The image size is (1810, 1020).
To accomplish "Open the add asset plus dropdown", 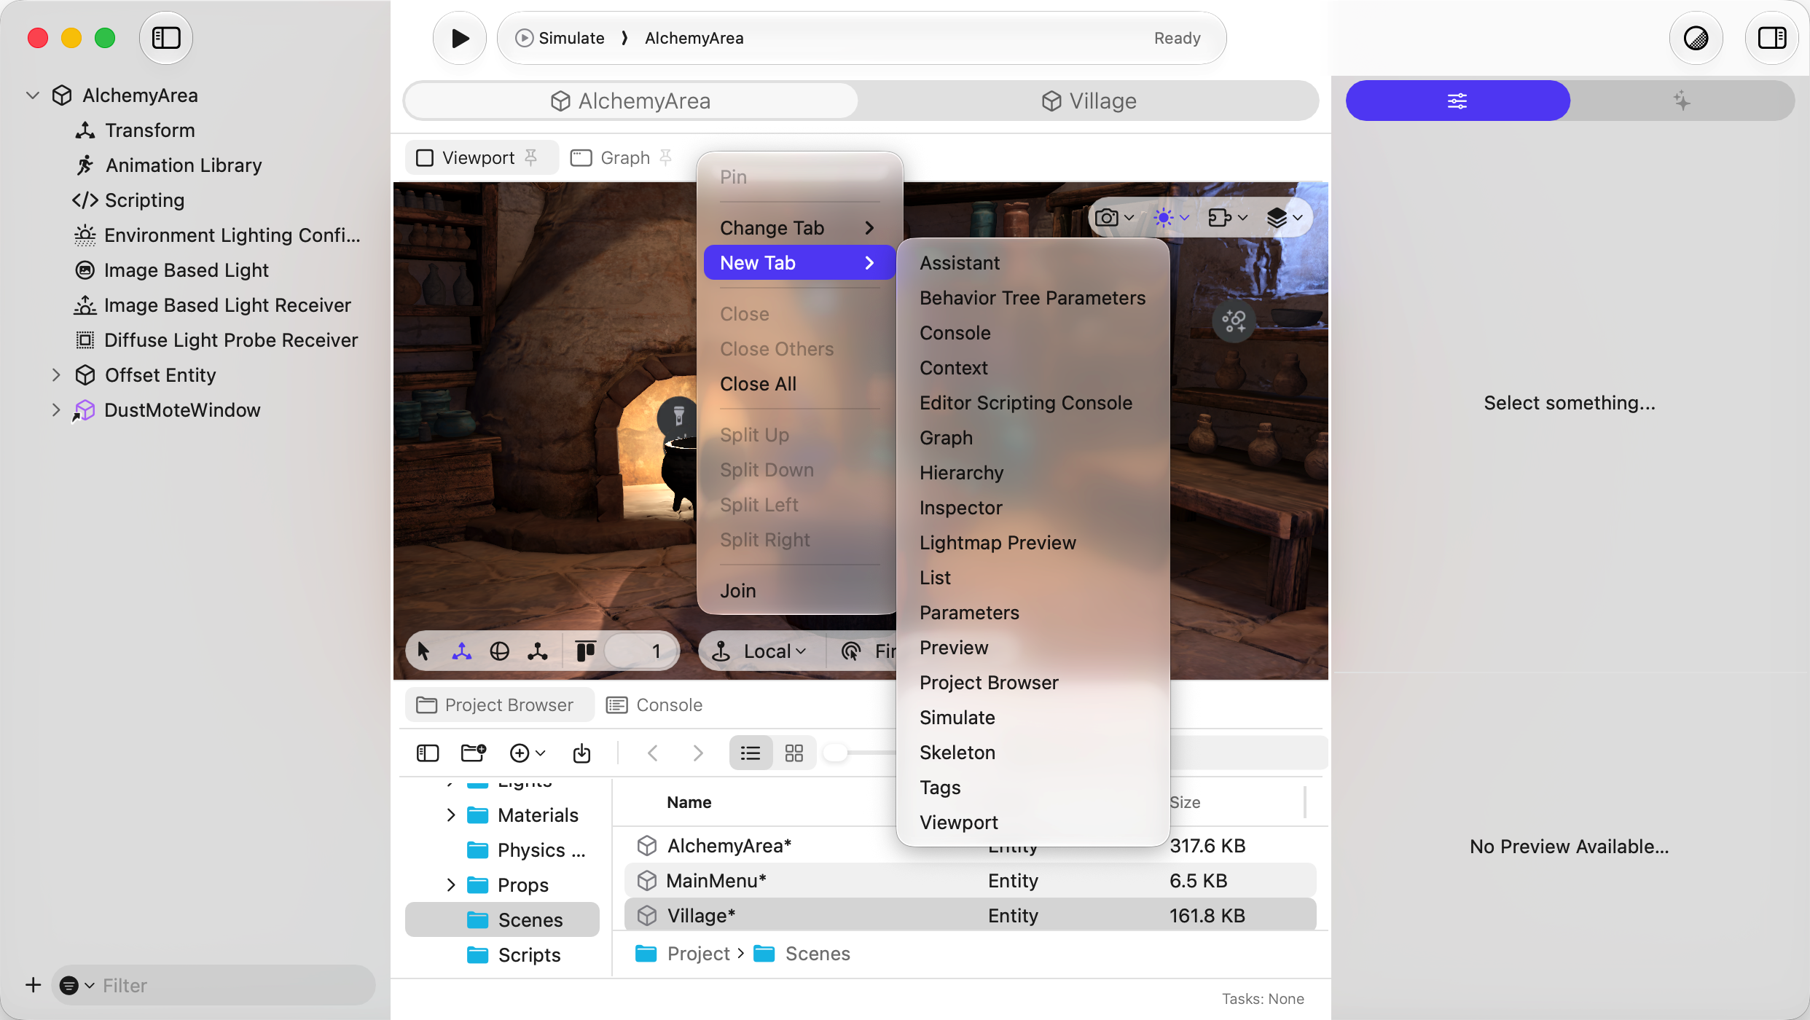I will [527, 753].
